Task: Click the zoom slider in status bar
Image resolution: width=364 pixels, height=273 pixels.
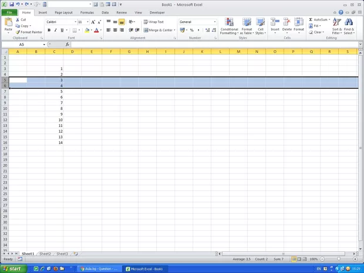Action: coord(338,259)
